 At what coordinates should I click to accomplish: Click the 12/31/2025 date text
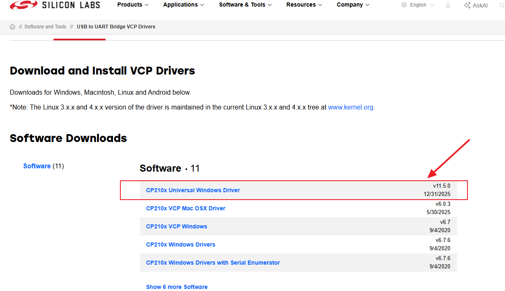tap(437, 194)
